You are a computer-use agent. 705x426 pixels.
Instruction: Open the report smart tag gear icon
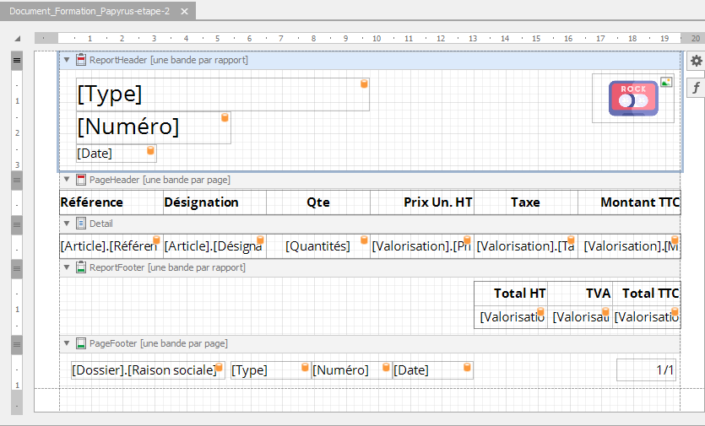click(x=696, y=62)
